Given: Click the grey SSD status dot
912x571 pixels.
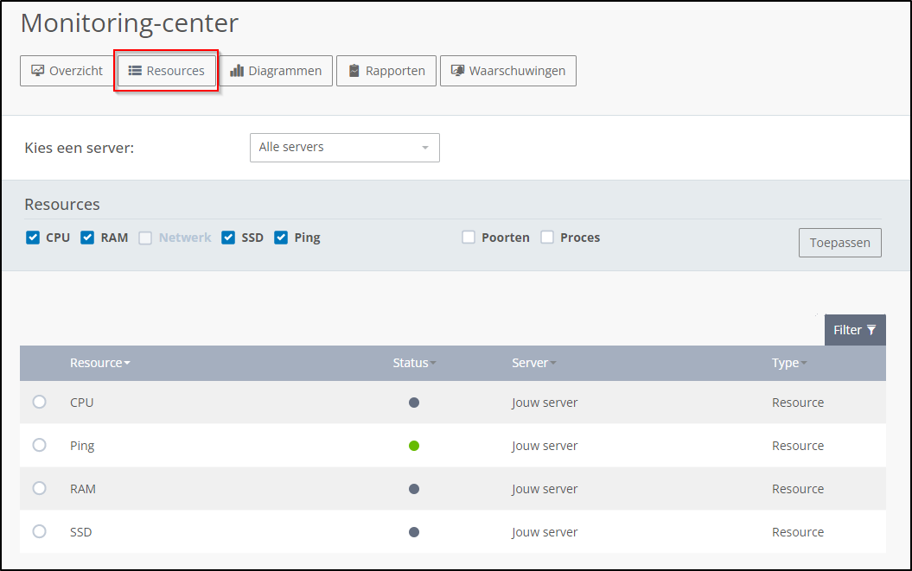Looking at the screenshot, I should 414,532.
